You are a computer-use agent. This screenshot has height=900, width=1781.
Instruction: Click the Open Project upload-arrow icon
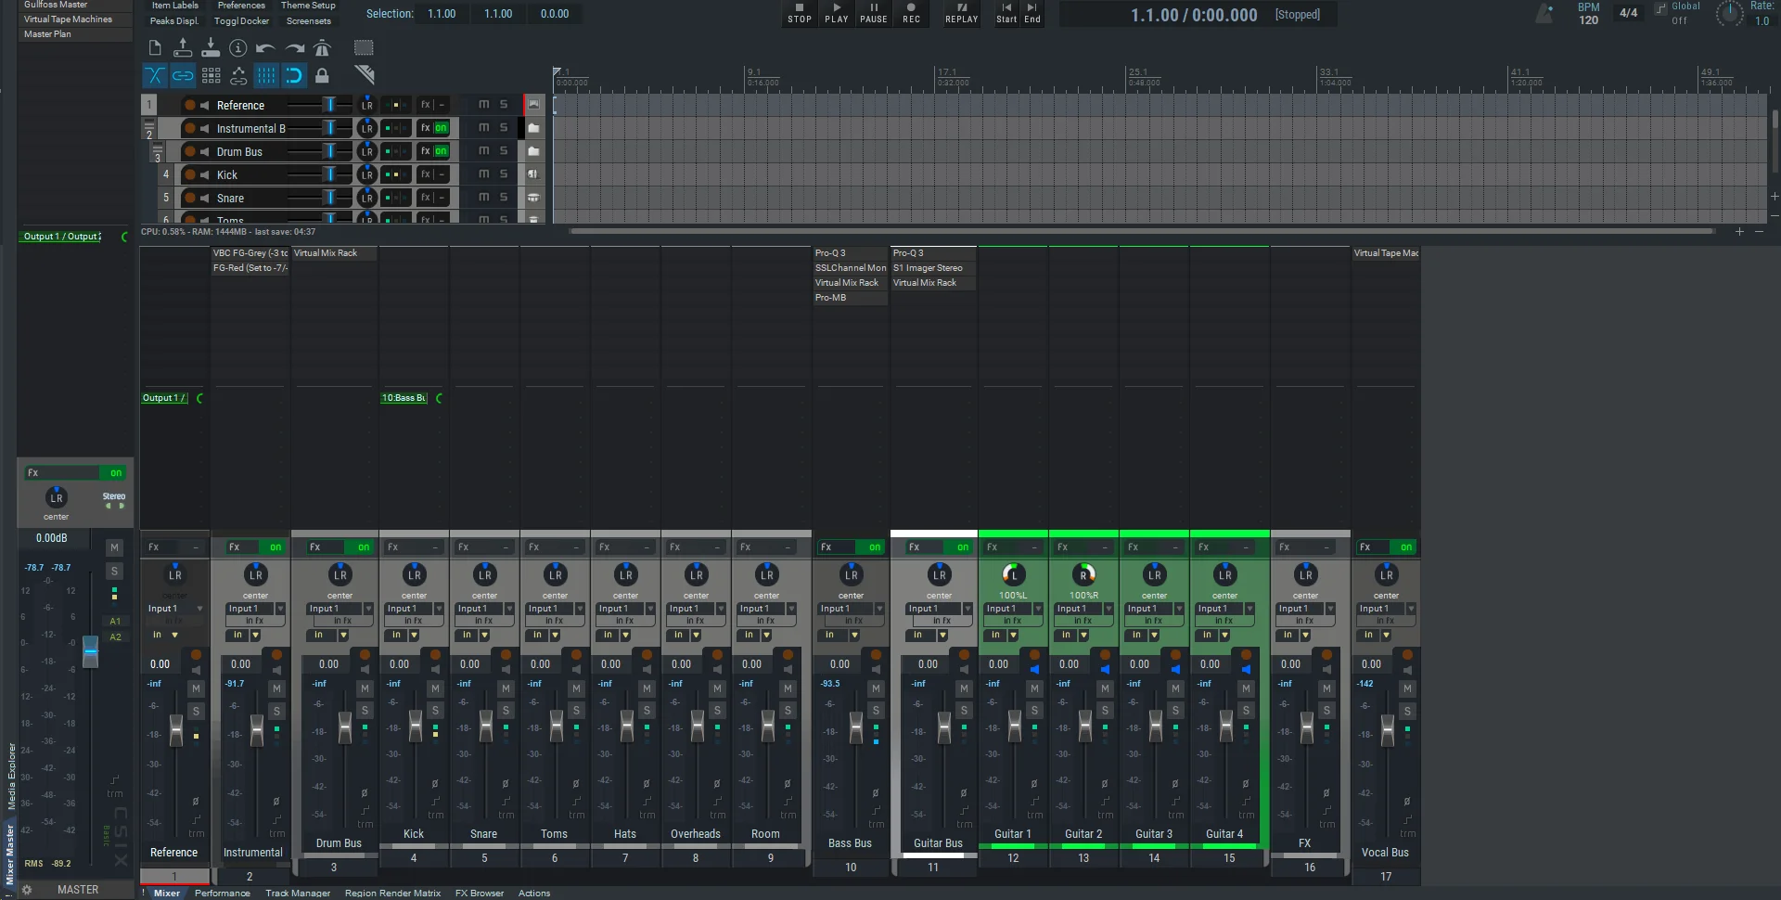click(x=183, y=47)
